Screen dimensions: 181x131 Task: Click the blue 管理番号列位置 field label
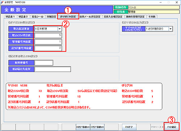[21, 42]
